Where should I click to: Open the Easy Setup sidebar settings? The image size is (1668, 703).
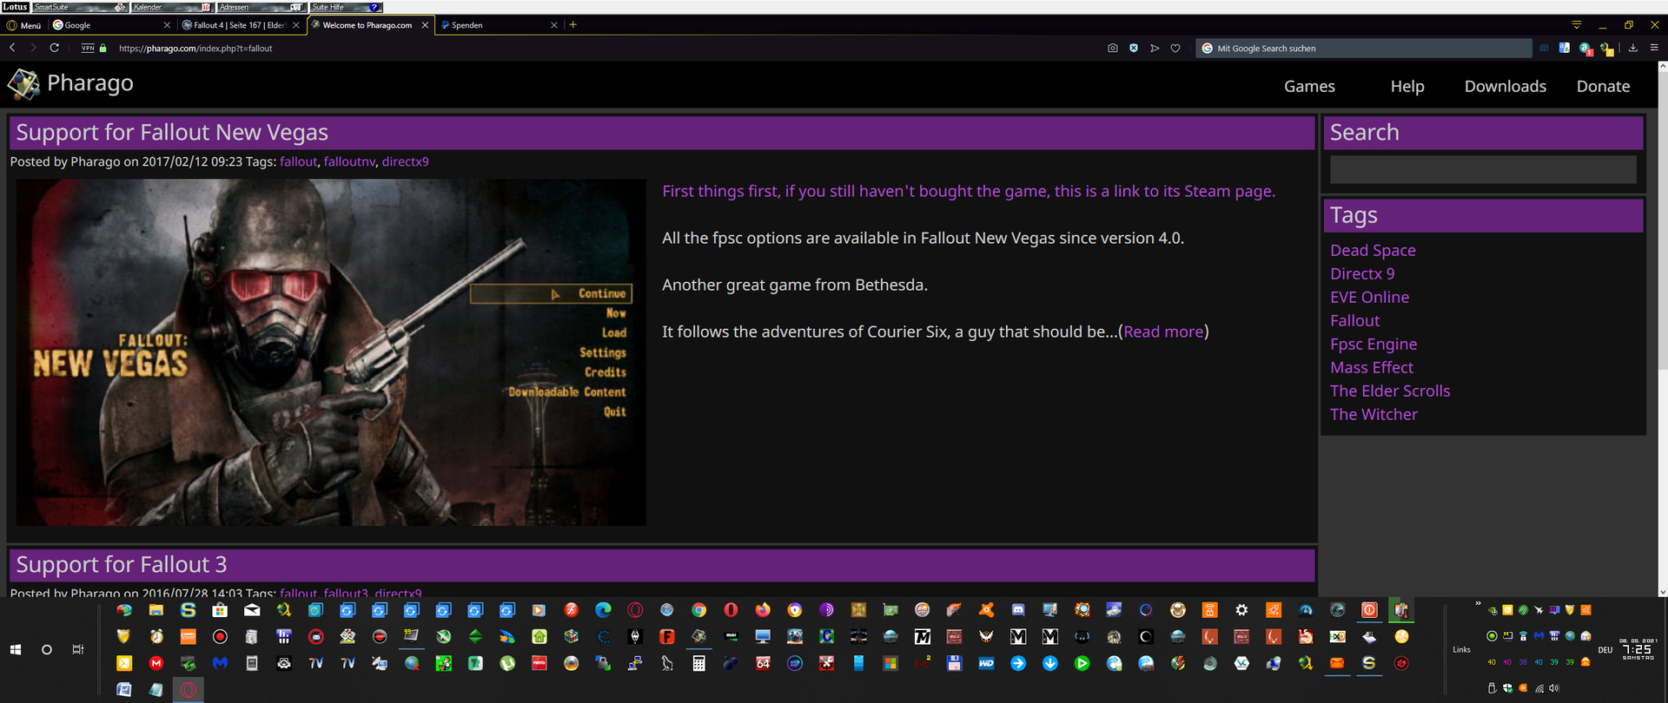tap(1654, 49)
